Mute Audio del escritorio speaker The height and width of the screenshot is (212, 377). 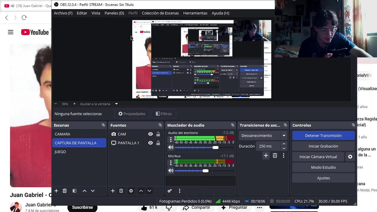point(171,147)
